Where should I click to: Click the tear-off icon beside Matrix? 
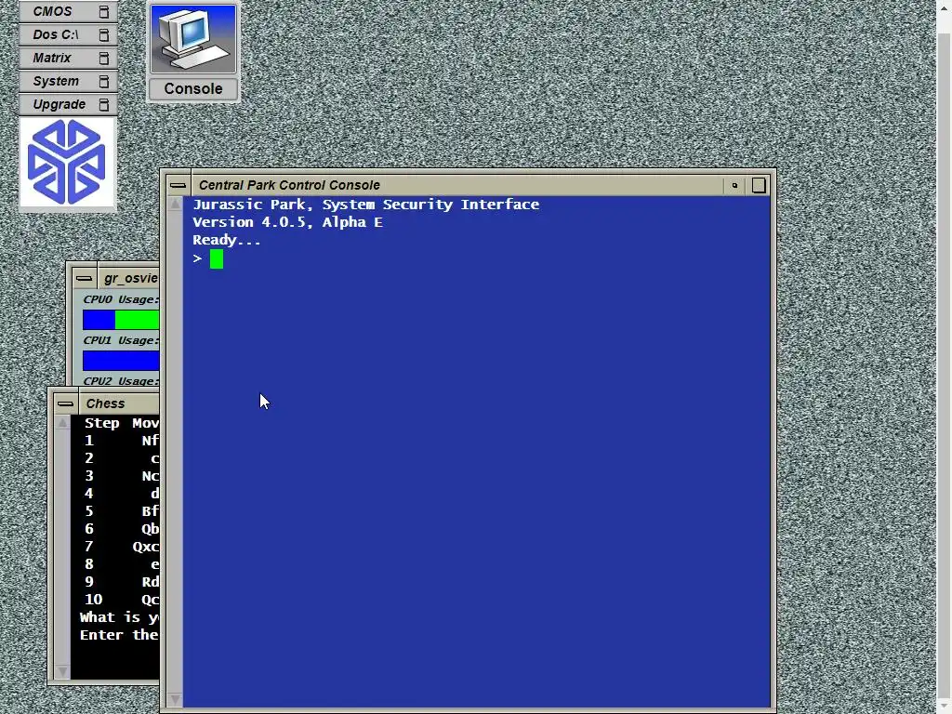pyautogui.click(x=104, y=58)
